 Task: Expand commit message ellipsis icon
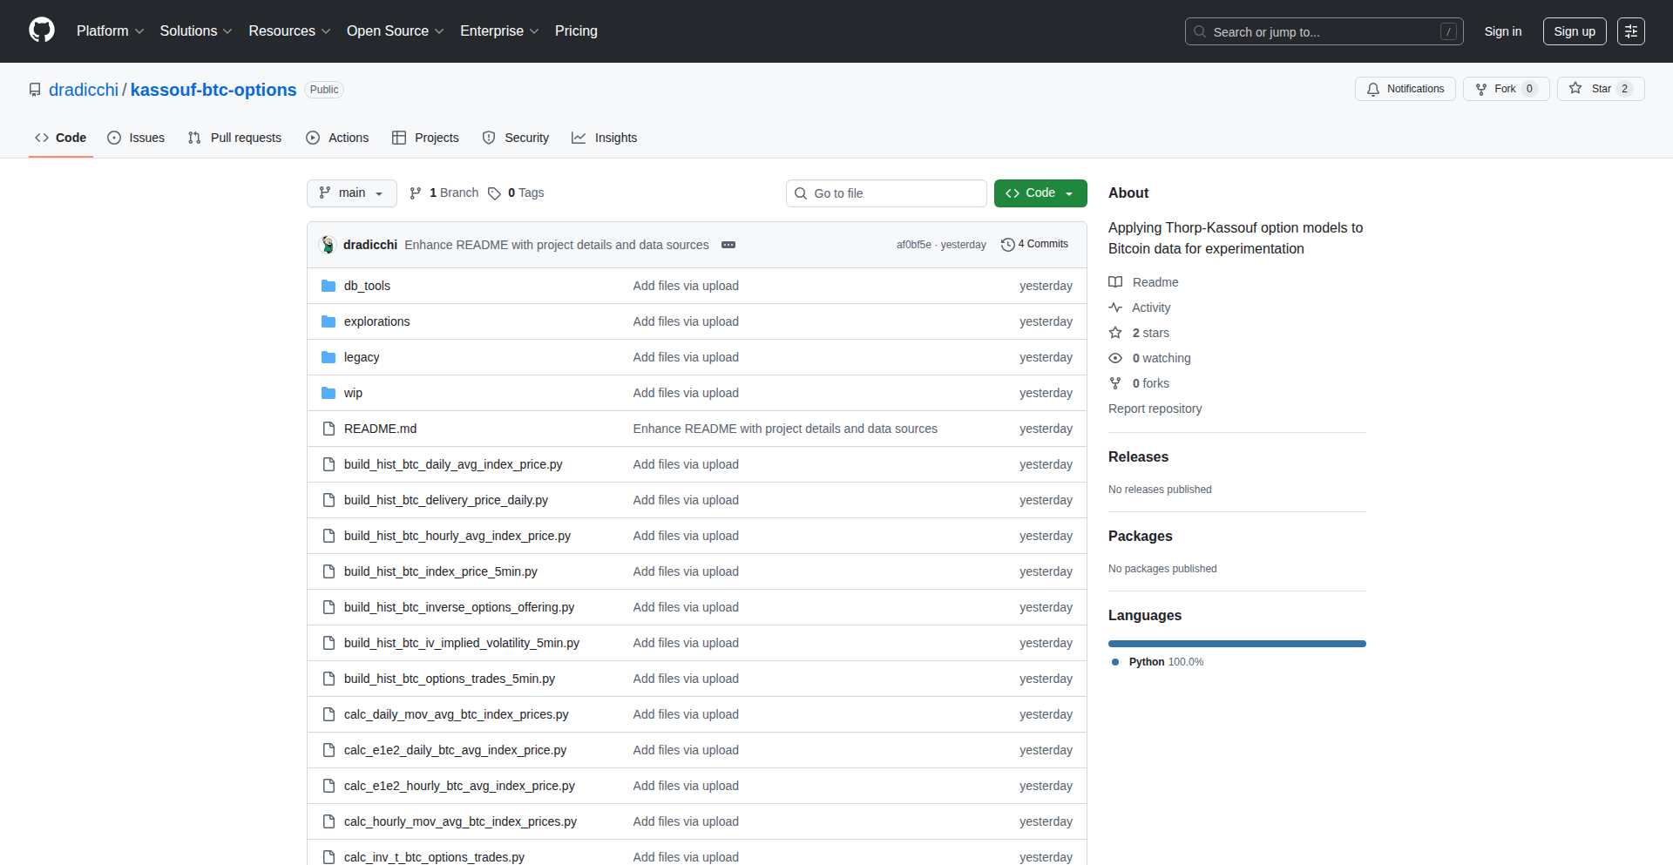click(x=728, y=245)
